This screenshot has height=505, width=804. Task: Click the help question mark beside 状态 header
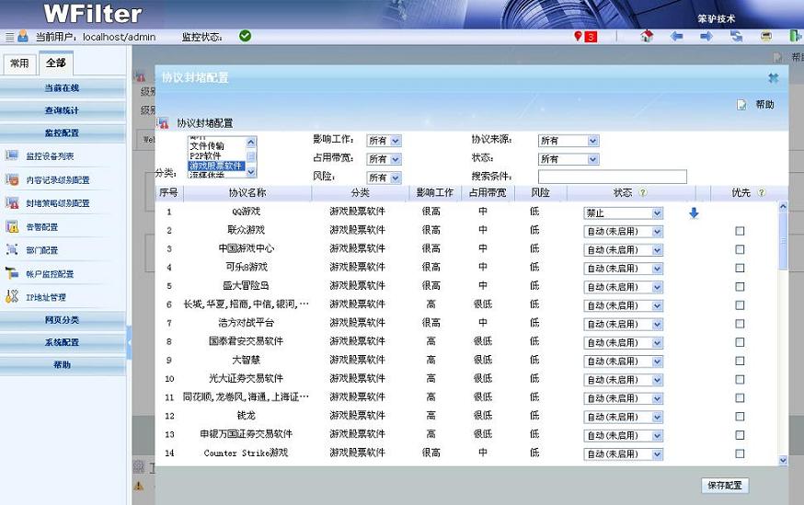pos(643,193)
